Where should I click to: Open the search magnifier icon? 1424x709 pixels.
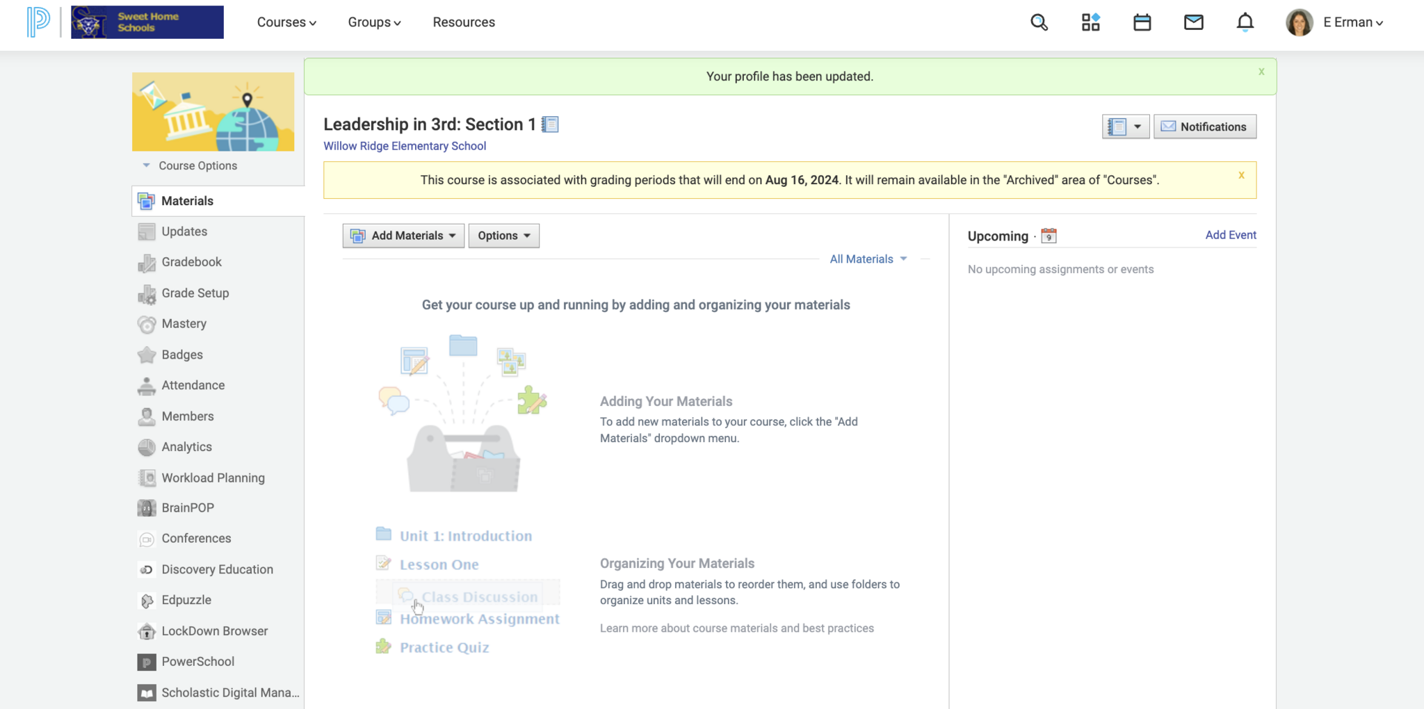point(1039,22)
